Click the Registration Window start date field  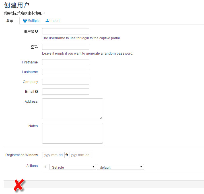point(53,155)
